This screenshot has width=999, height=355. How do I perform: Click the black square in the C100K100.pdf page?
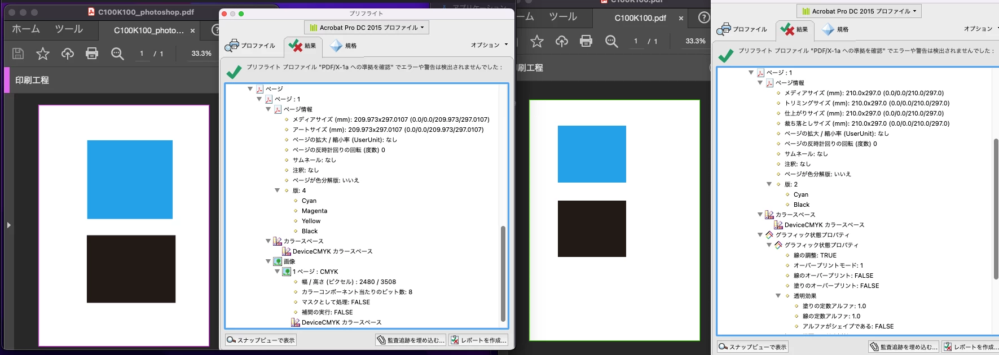pos(592,229)
